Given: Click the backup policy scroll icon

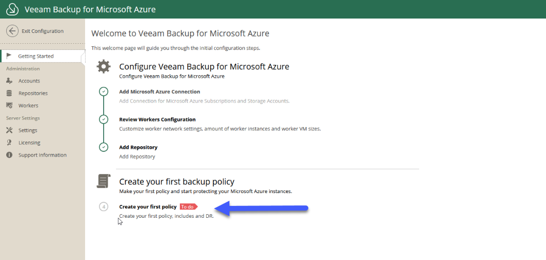Looking at the screenshot, I should click(x=104, y=181).
